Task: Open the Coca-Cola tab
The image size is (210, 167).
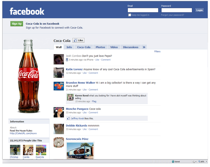Action: tap(84, 47)
